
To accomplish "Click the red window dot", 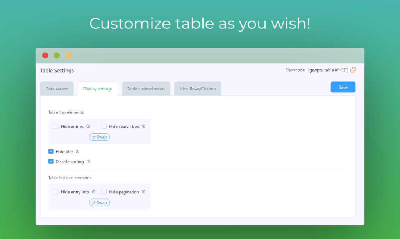I will coord(45,55).
